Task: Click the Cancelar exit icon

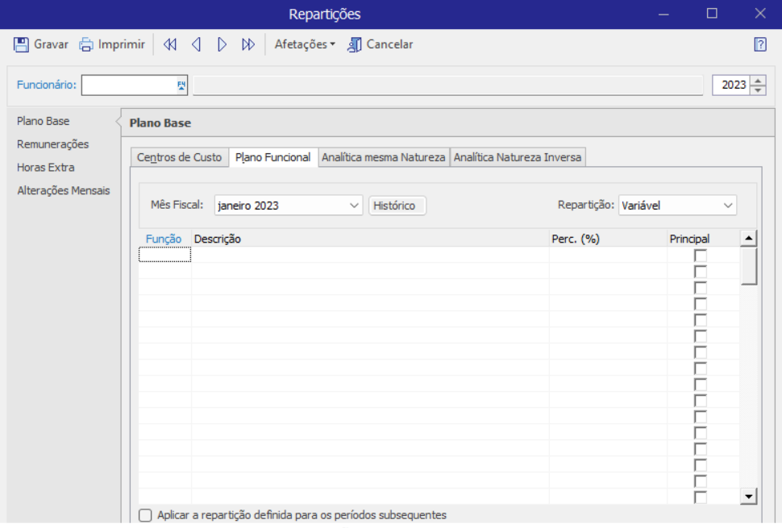Action: click(x=355, y=45)
